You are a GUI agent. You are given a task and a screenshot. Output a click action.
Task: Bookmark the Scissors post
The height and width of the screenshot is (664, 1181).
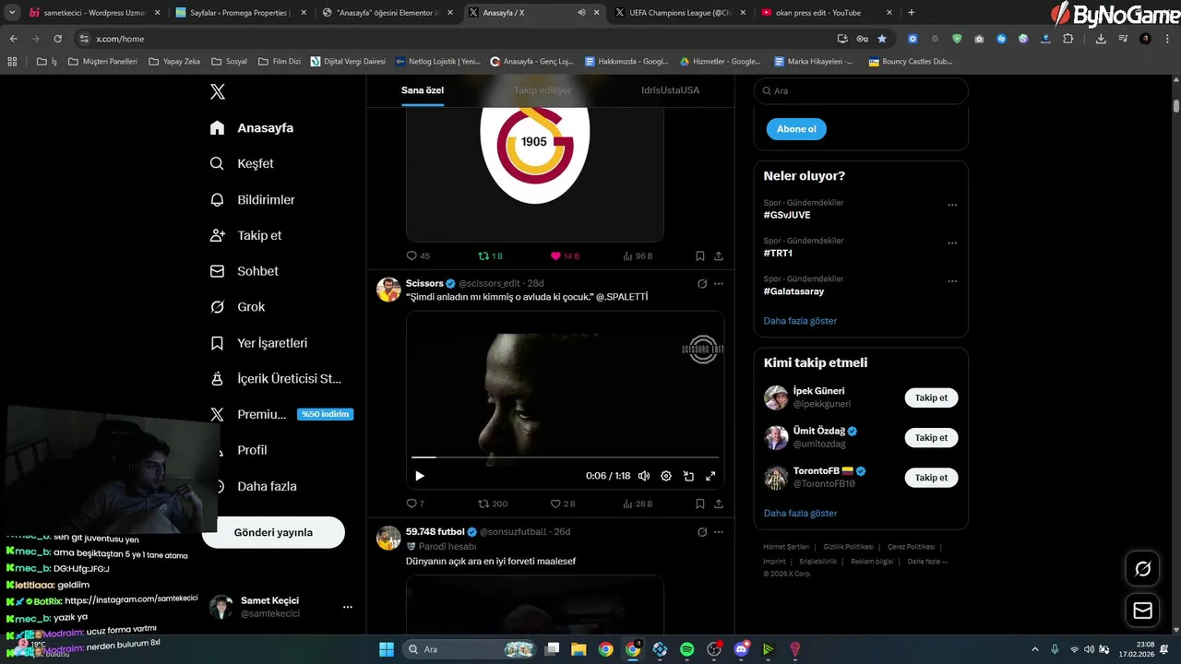click(699, 504)
